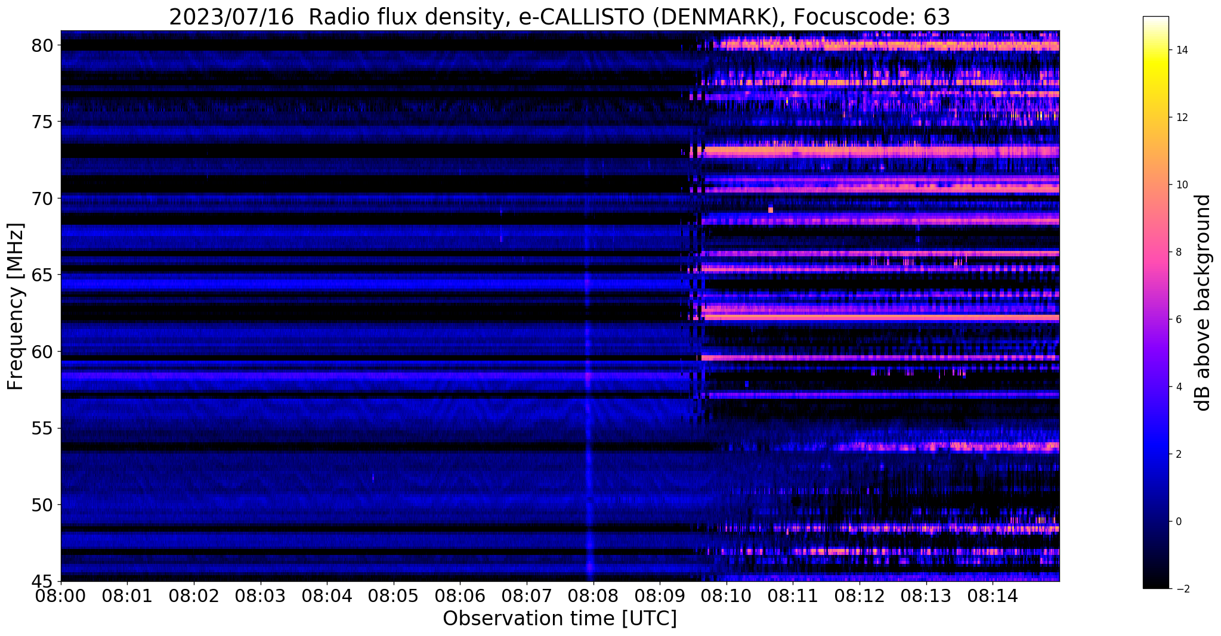Click the colorbar tick value 14
The height and width of the screenshot is (636, 1221).
(x=1181, y=50)
